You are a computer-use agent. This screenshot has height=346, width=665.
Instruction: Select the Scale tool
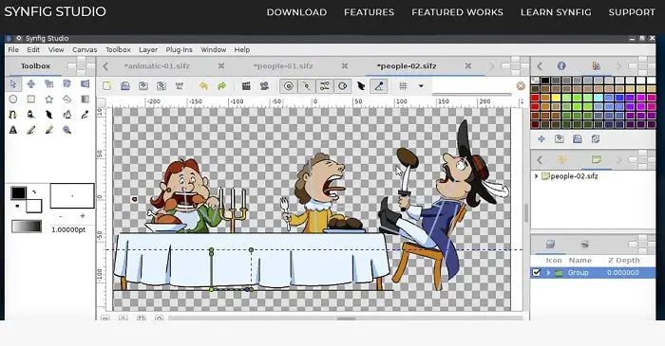click(48, 83)
